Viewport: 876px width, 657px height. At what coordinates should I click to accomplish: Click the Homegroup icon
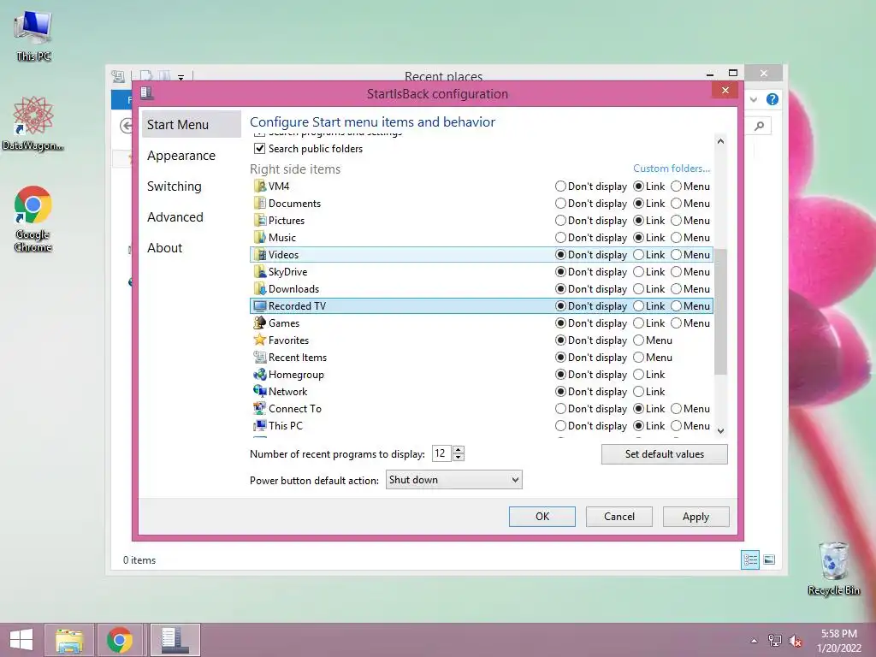259,375
